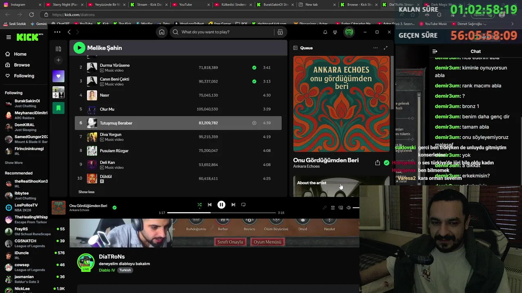522x293 pixels.
Task: Share Onu Gördüğümden Beri track
Action: (377, 163)
